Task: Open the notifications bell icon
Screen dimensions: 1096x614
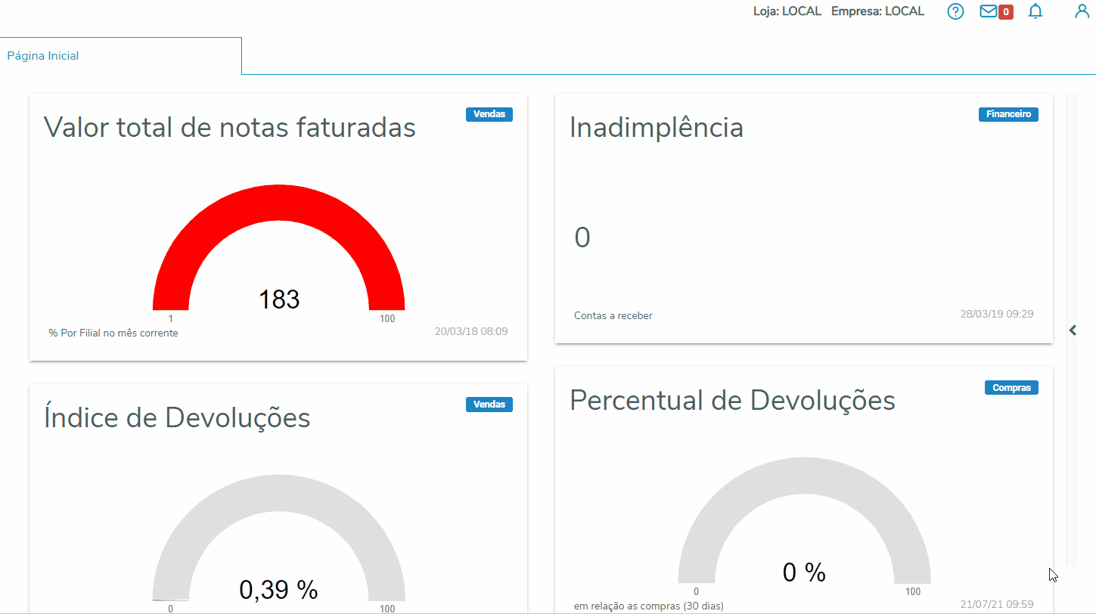Action: pyautogui.click(x=1035, y=11)
